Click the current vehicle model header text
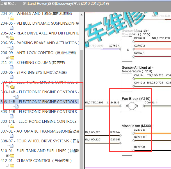171x169 pixels. (54, 3)
